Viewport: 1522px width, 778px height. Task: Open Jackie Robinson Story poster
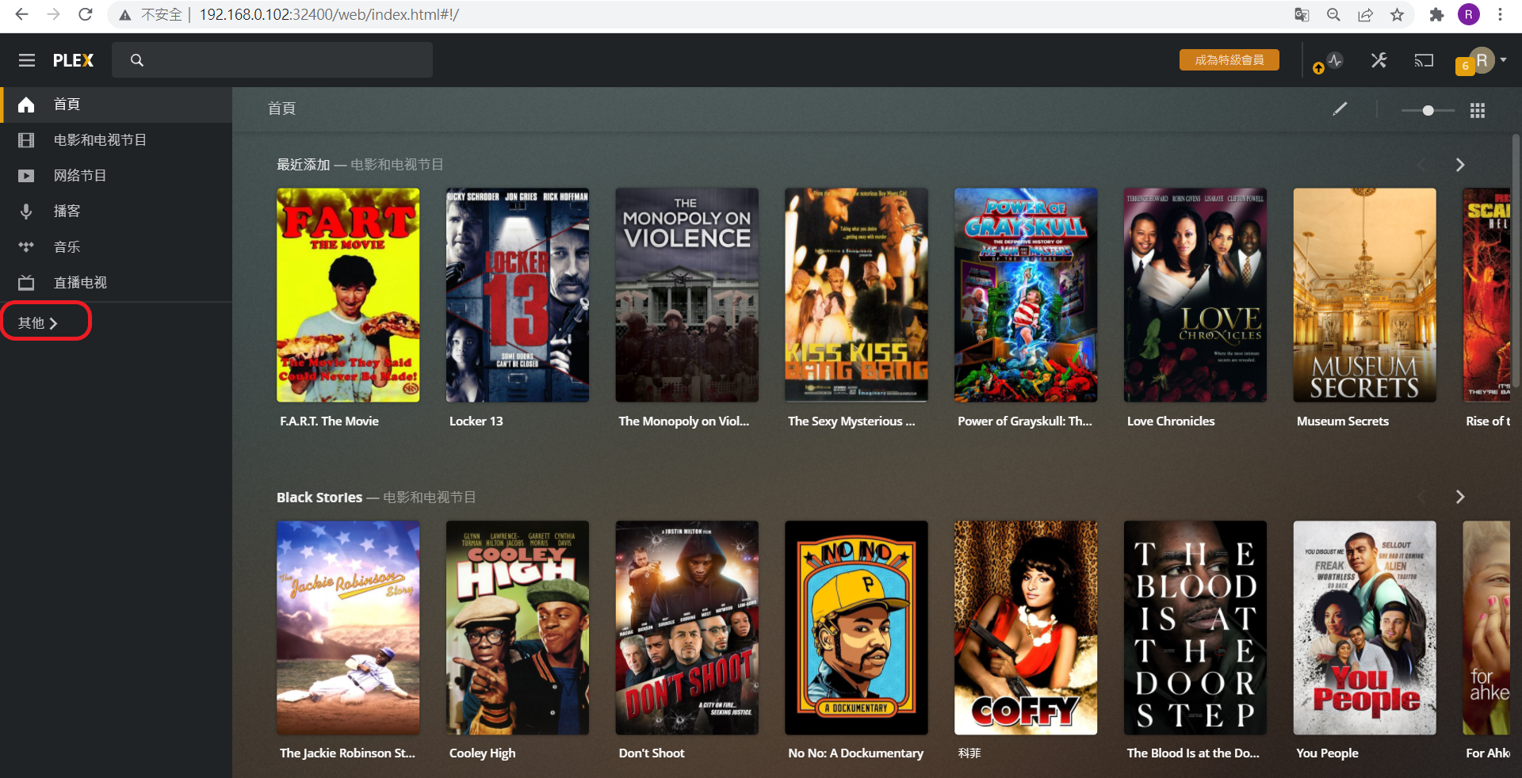click(x=348, y=627)
